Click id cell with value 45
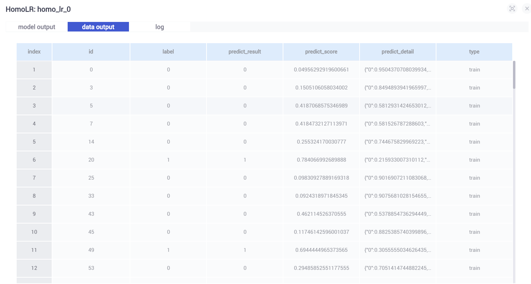The image size is (531, 284). click(91, 232)
